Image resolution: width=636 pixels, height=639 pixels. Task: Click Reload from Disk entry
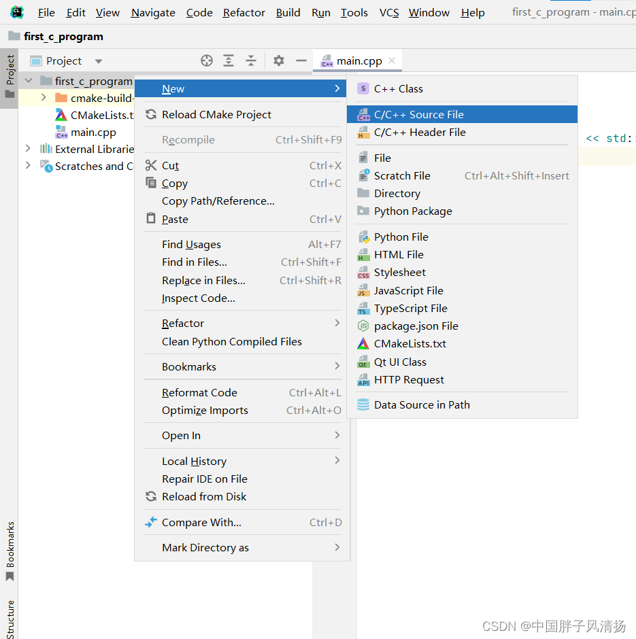click(242, 497)
